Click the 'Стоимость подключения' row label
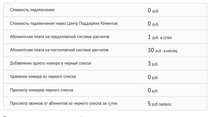 coord(32,10)
